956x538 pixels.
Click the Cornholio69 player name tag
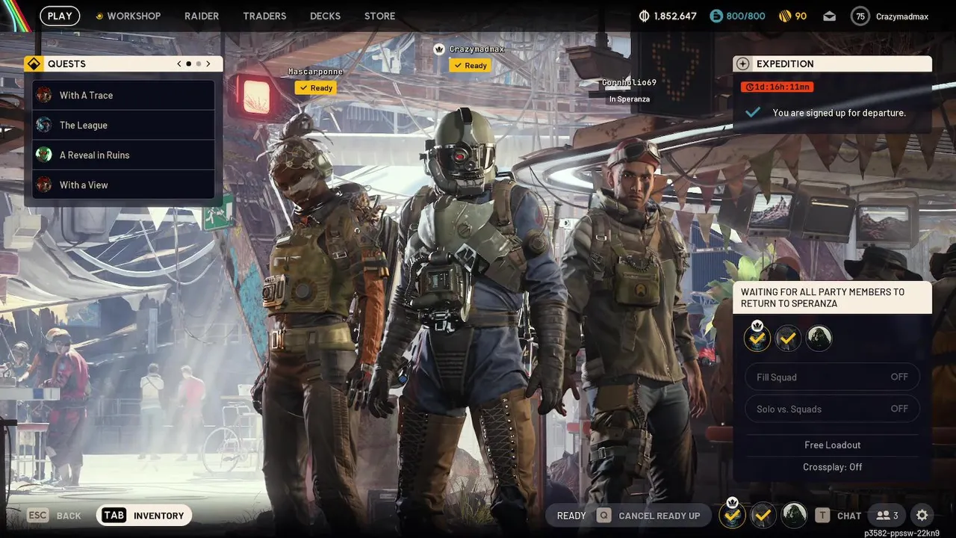[x=629, y=82]
